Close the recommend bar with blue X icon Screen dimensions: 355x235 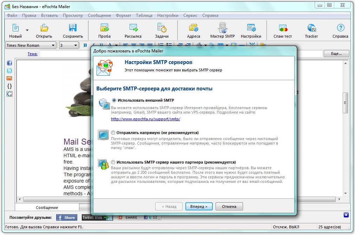pos(346,215)
